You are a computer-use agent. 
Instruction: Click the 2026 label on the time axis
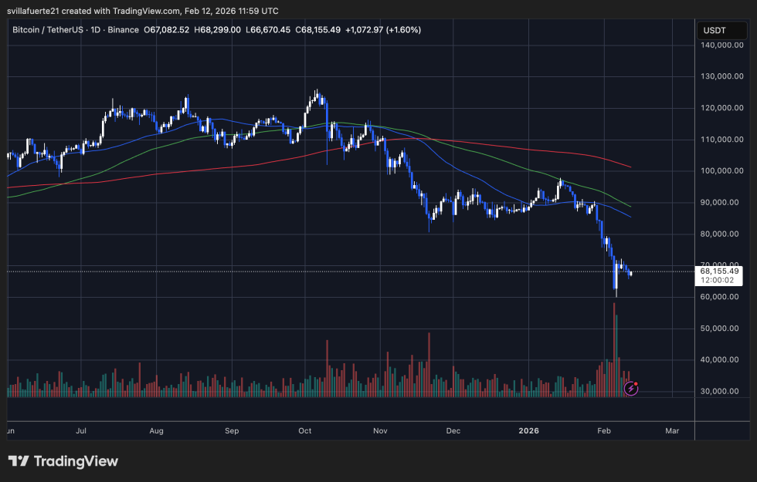point(529,431)
